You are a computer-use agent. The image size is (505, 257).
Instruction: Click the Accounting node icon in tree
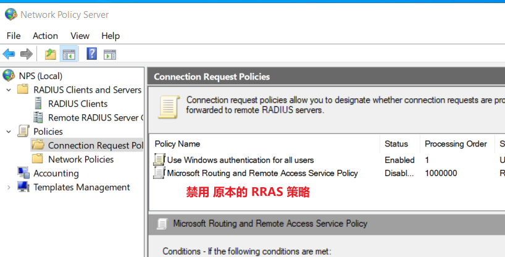coord(23,173)
